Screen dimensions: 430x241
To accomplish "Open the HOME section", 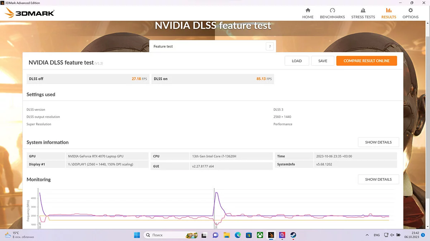I will click(308, 13).
